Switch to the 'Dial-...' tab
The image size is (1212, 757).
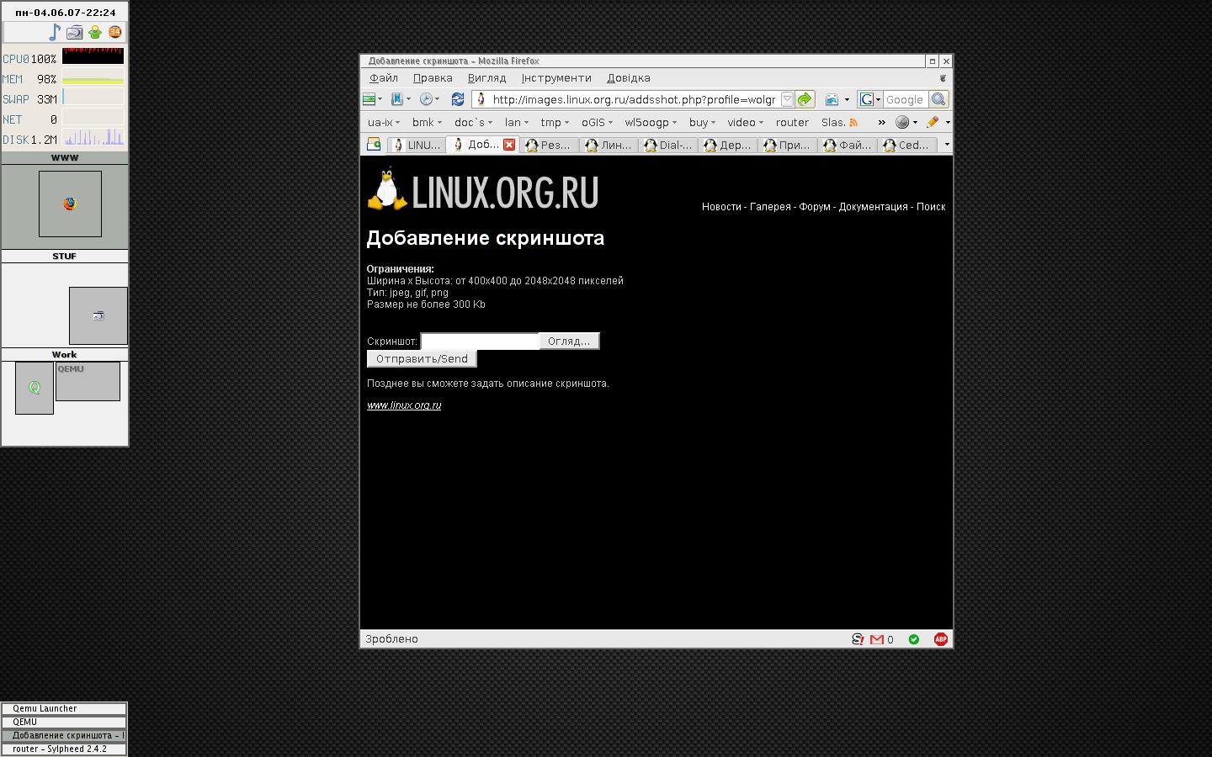[x=668, y=145]
